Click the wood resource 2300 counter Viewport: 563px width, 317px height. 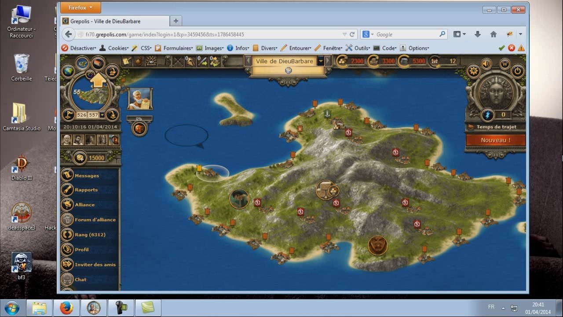coord(351,61)
